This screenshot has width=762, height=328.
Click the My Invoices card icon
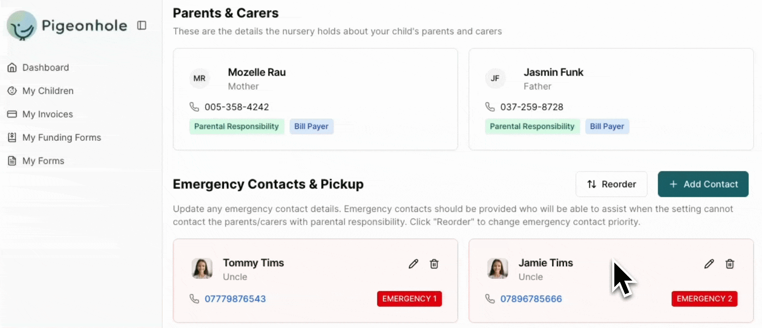pos(12,114)
